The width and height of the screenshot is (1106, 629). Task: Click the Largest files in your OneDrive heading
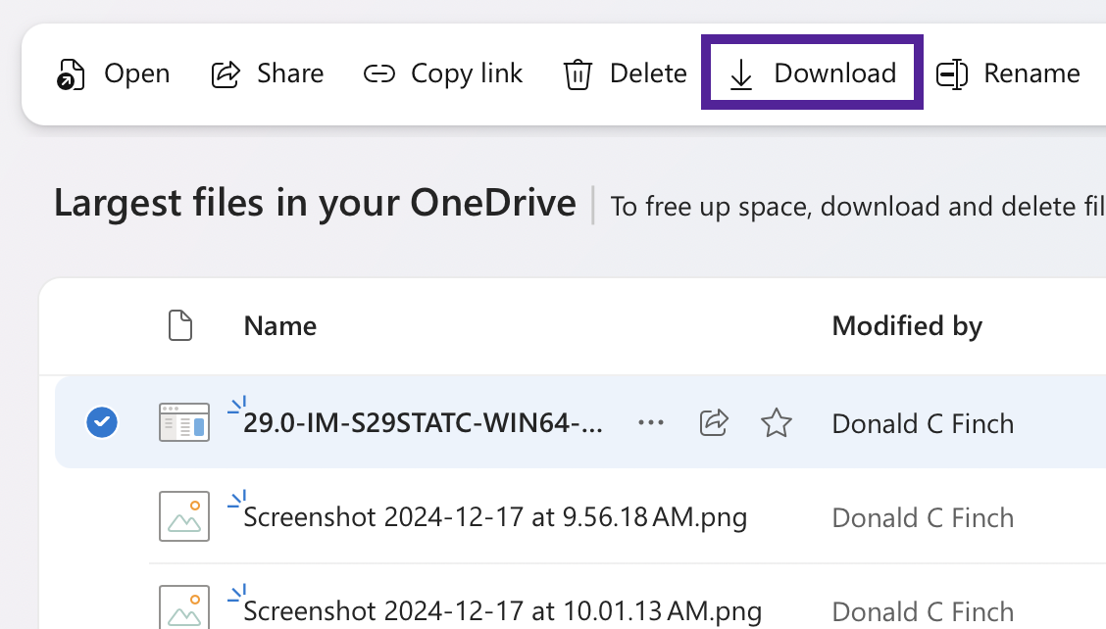pos(315,204)
